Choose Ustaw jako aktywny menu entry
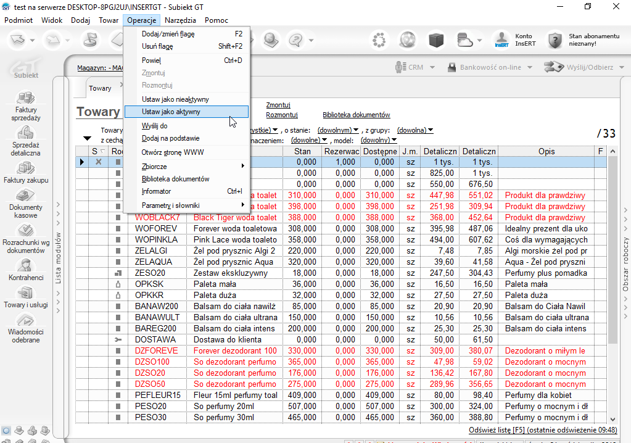The image size is (631, 443). [x=187, y=112]
